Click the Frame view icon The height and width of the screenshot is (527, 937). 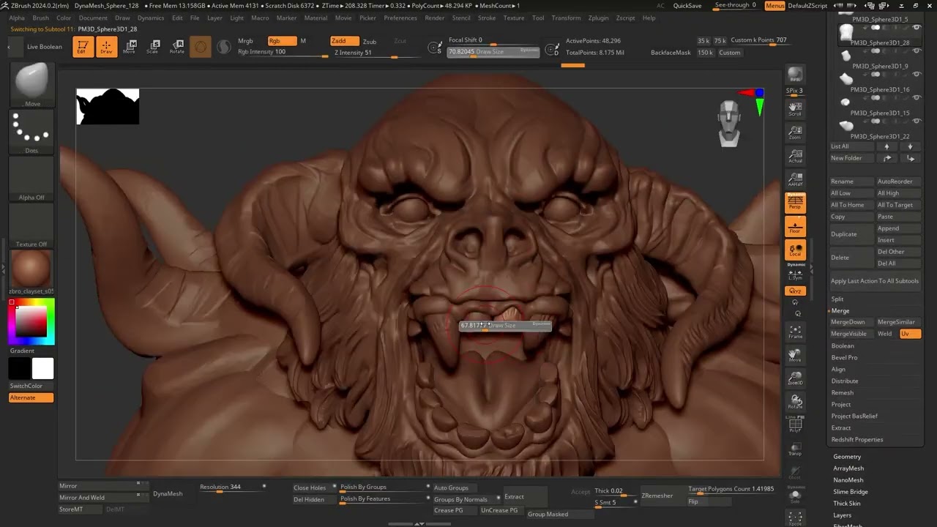click(795, 332)
